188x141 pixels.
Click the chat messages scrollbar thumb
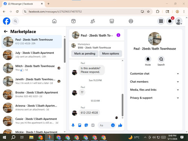(123, 105)
